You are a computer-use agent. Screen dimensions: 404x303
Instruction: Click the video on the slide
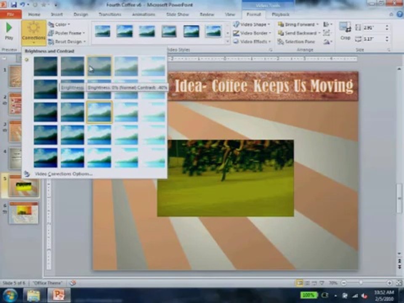[226, 178]
